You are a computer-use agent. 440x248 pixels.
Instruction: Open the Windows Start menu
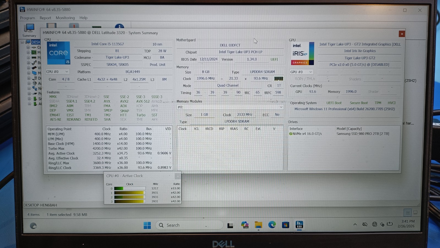[147, 225]
